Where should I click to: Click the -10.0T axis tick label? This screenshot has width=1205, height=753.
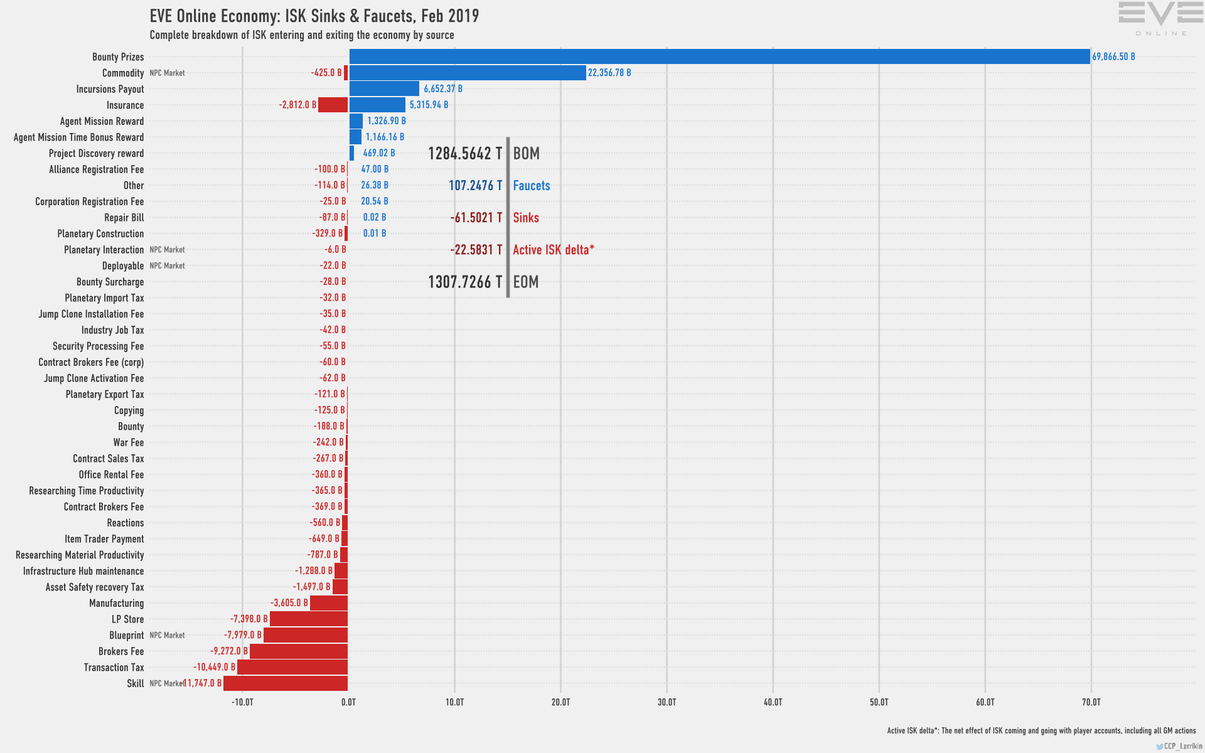pos(242,702)
